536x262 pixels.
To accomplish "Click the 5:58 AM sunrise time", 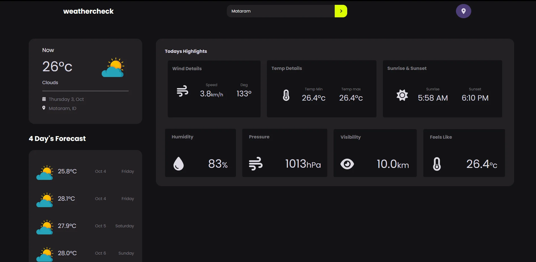I will coord(433,98).
